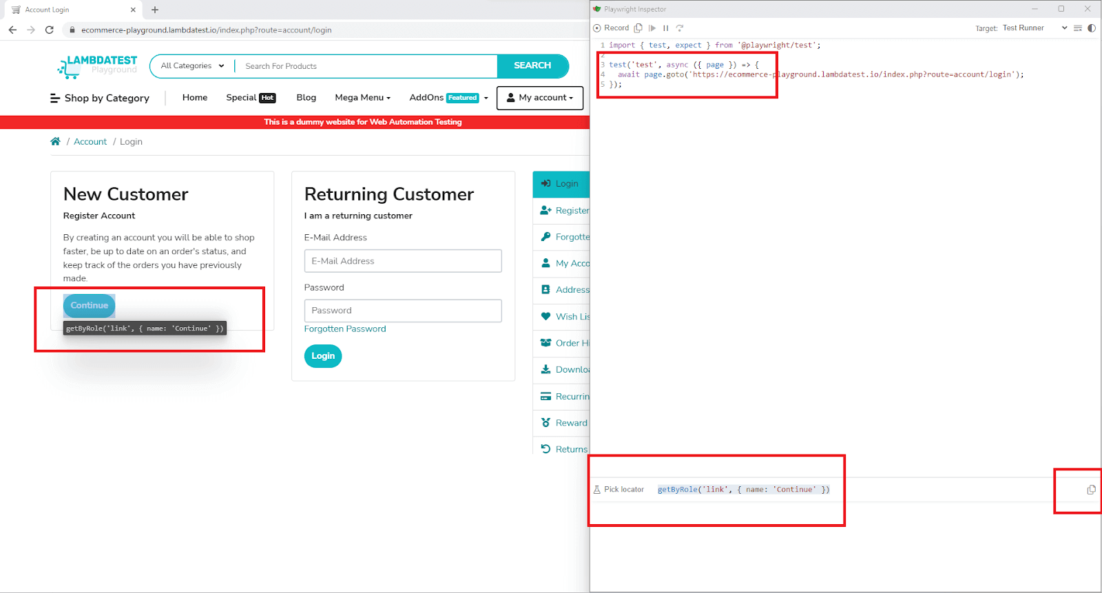The height and width of the screenshot is (593, 1102).
Task: Focus the Password input
Action: 403,311
